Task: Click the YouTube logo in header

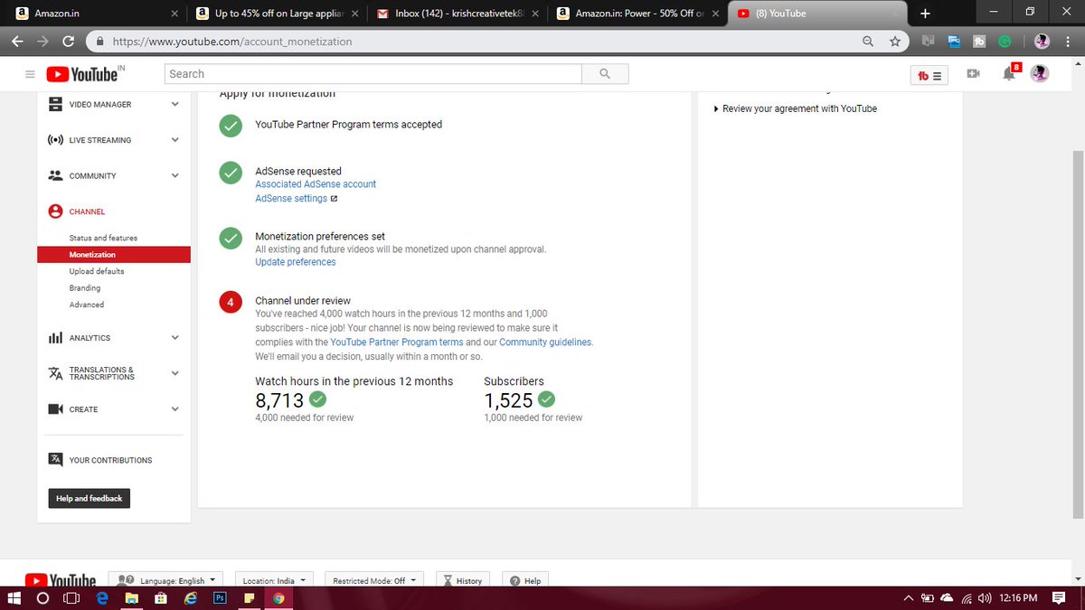Action: pos(84,74)
